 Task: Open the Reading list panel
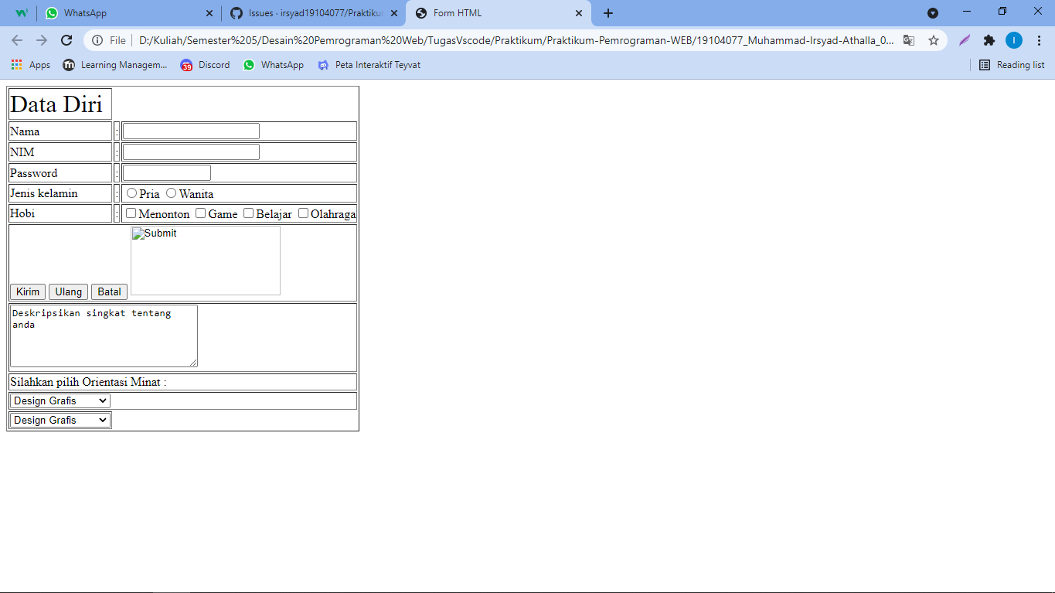coord(1012,65)
